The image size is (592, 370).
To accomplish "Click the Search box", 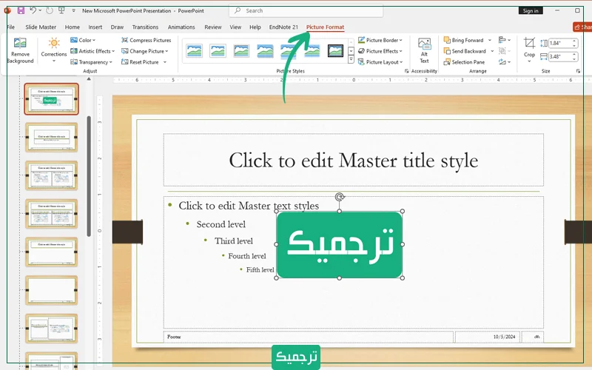I will pos(306,10).
